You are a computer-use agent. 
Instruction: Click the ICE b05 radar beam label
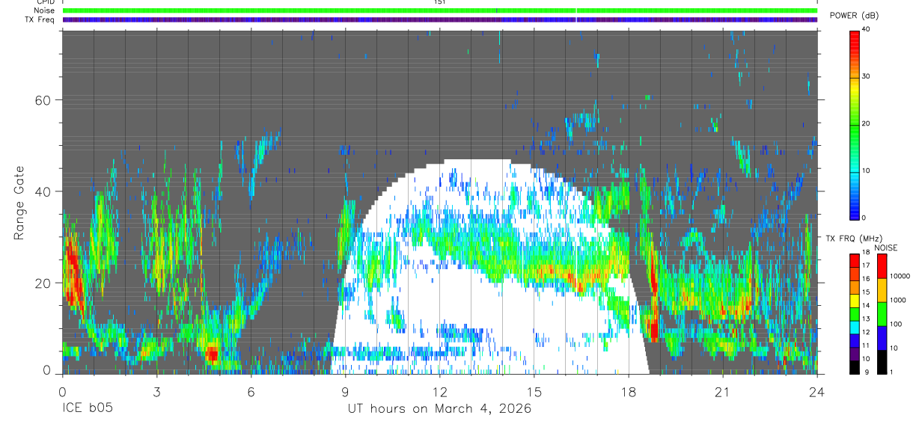pos(86,409)
